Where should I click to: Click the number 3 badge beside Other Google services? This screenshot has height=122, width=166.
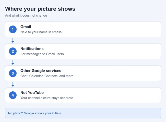[13, 73]
